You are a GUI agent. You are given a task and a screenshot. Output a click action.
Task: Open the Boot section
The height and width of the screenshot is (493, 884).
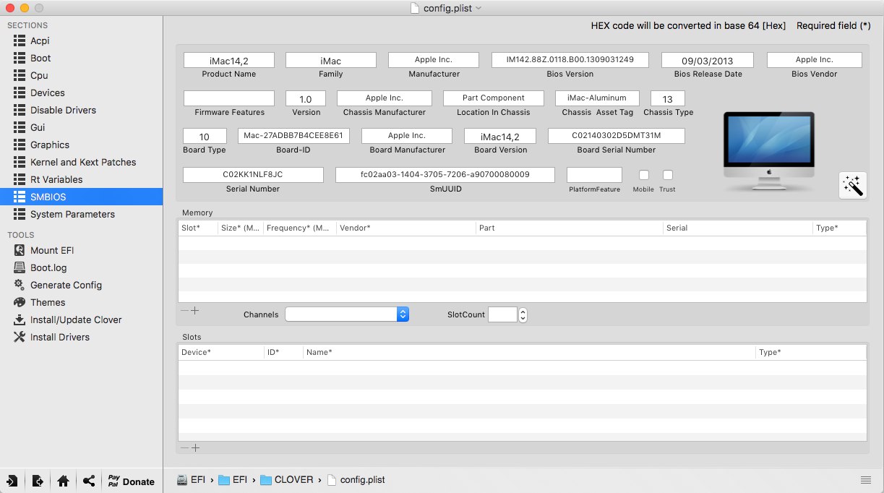click(x=81, y=58)
